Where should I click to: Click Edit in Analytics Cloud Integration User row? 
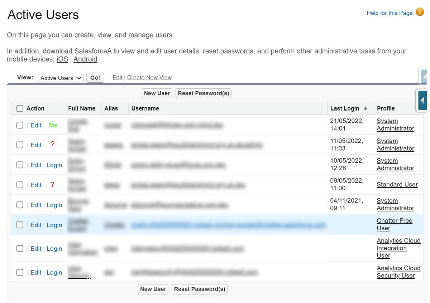36,249
